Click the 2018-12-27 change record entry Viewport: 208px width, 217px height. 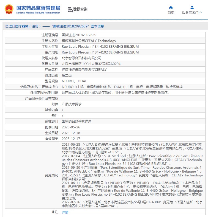click(132, 177)
